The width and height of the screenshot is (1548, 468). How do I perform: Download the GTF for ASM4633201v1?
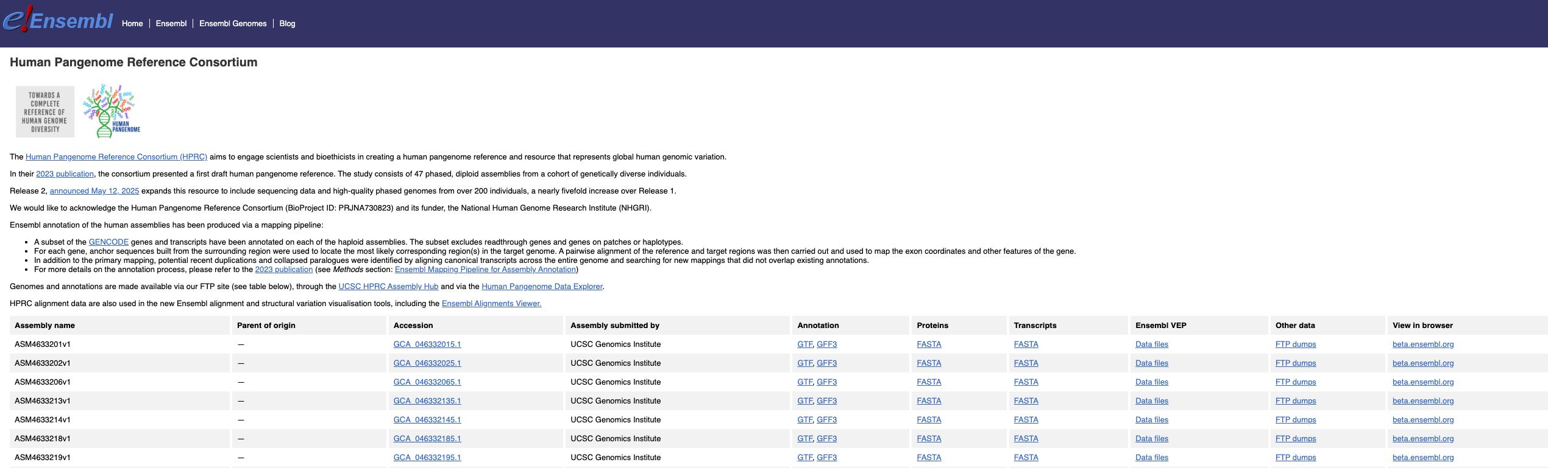804,344
